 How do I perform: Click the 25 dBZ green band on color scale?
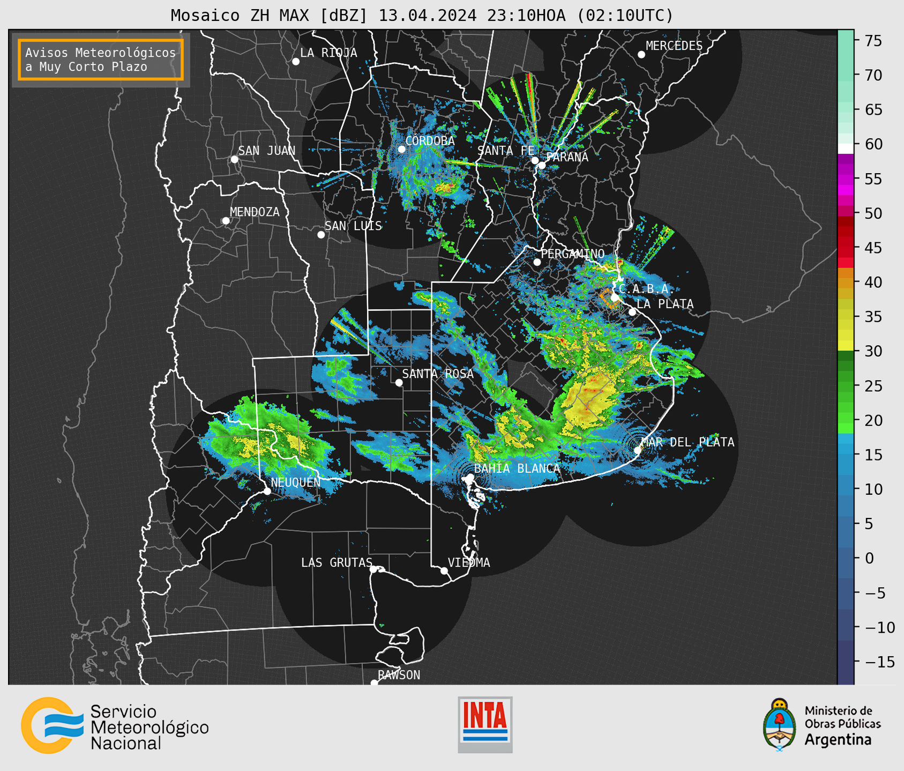(846, 386)
